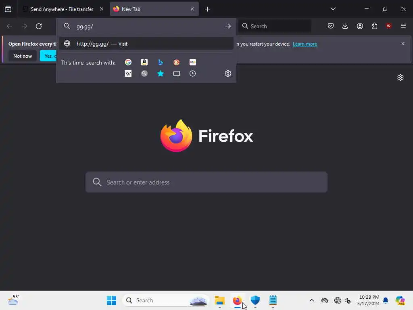
Task: Search this time with eBay
Action: 192,62
